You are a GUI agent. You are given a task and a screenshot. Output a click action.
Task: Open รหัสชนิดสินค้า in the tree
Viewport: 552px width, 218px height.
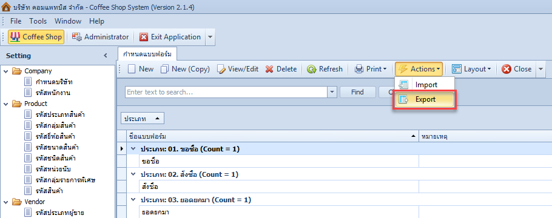coord(56,158)
